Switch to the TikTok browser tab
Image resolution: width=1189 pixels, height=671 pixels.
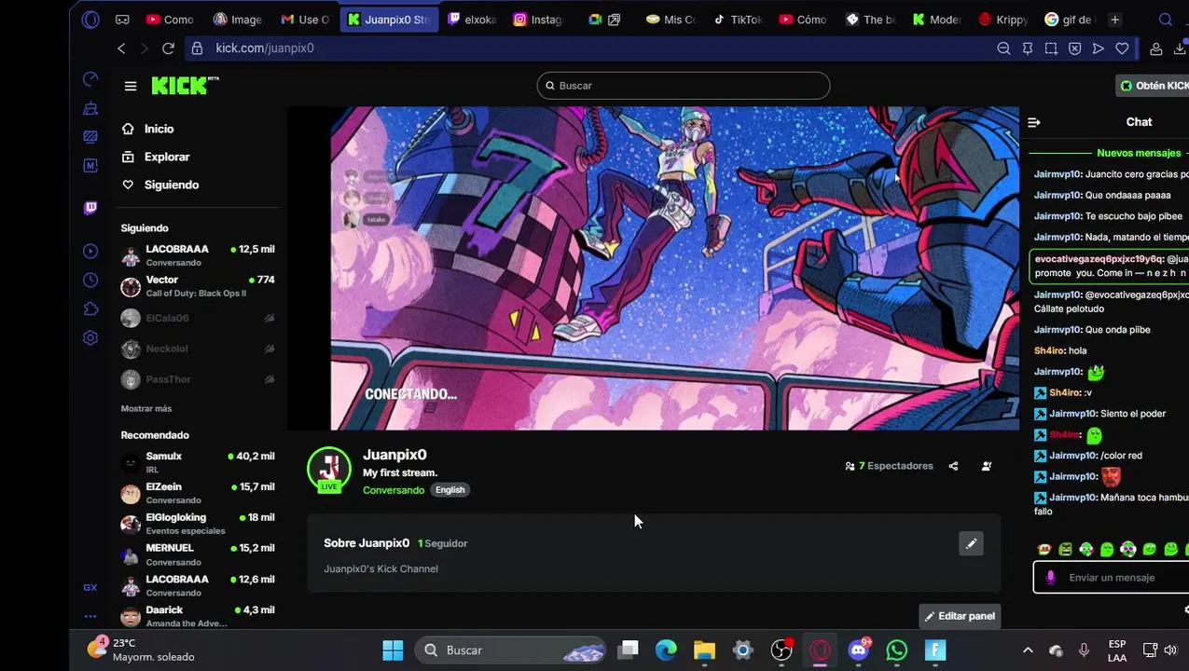tap(738, 20)
